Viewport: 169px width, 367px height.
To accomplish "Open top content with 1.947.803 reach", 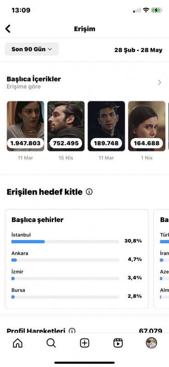I will tap(25, 126).
